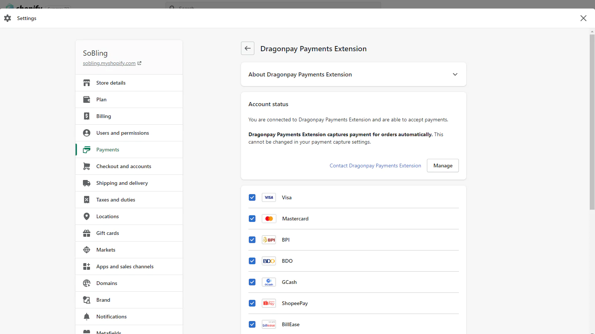Click the ShopeePay logo

pyautogui.click(x=269, y=303)
